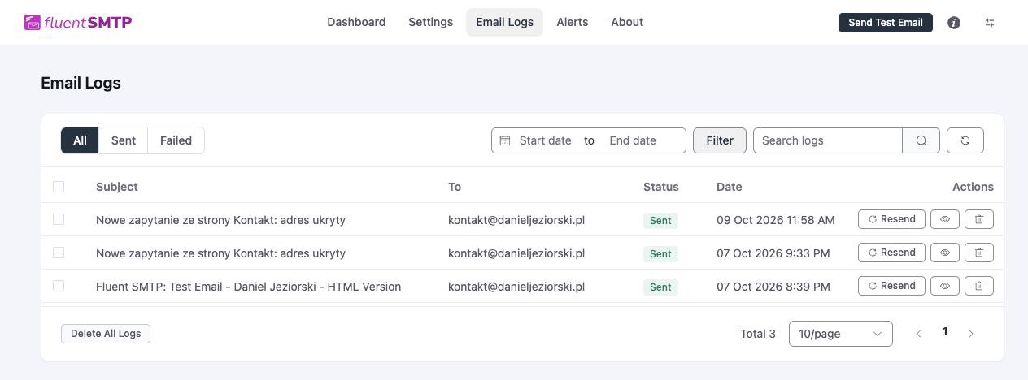The image size is (1028, 380).
Task: View the Fluent SMTP Test Email log
Action: pyautogui.click(x=945, y=286)
